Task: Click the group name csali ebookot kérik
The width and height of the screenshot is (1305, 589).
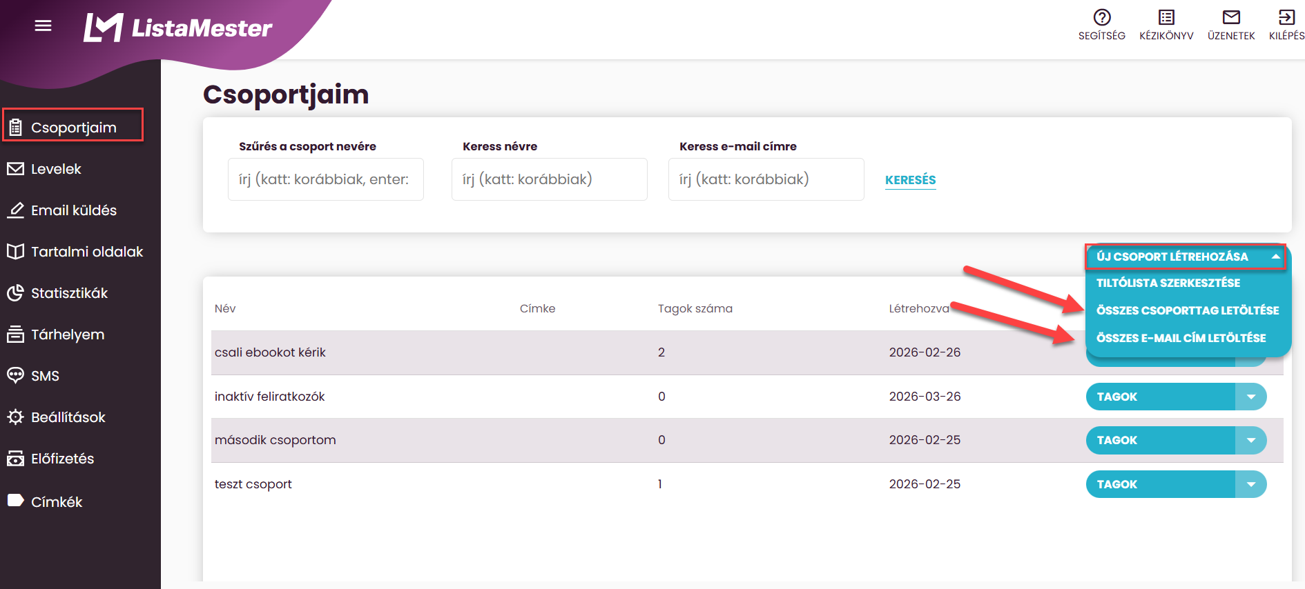Action: pos(270,352)
